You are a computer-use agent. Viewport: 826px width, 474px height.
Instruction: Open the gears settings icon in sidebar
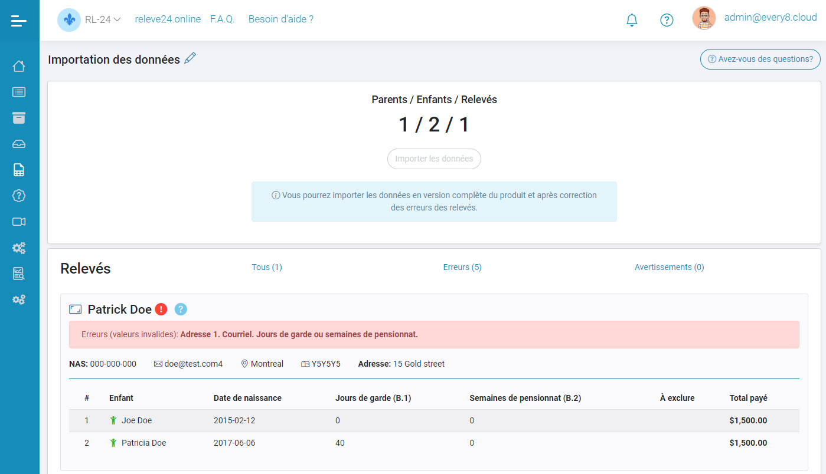(x=19, y=248)
